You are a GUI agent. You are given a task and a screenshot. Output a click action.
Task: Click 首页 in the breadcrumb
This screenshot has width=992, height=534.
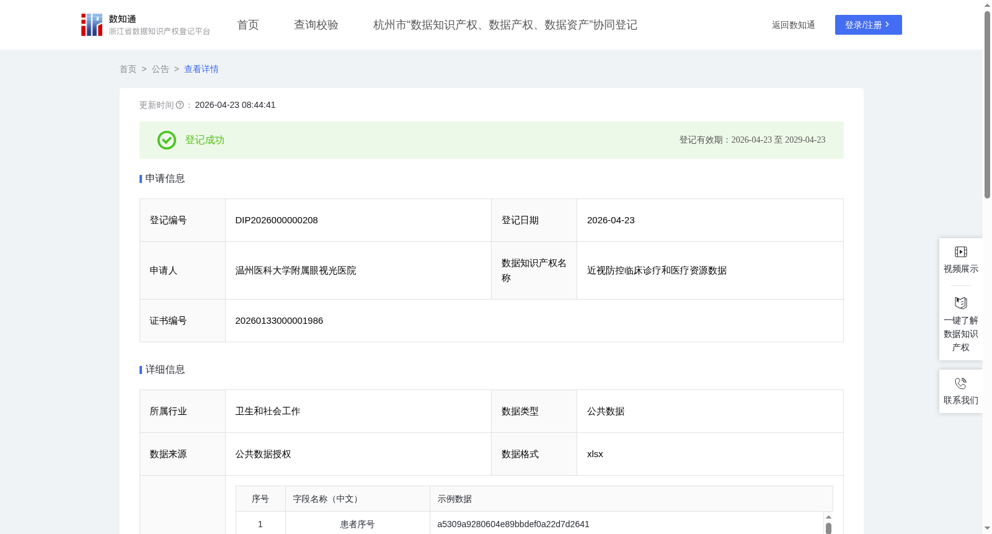pyautogui.click(x=128, y=69)
